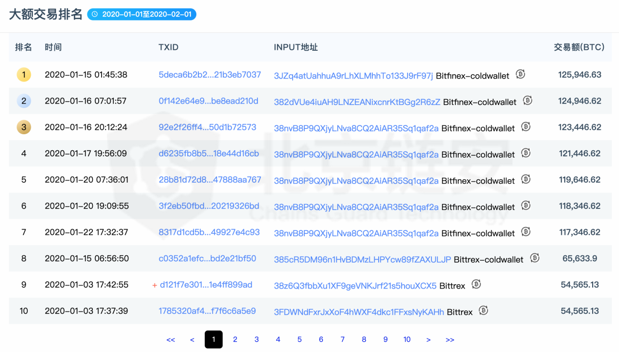The image size is (619, 352).
Task: Click the Bittrex-coldwallet label
Action: pyautogui.click(x=489, y=260)
